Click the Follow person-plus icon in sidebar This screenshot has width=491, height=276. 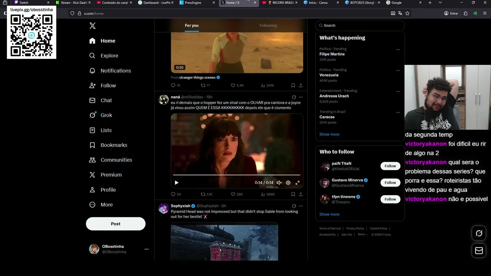[x=92, y=85]
